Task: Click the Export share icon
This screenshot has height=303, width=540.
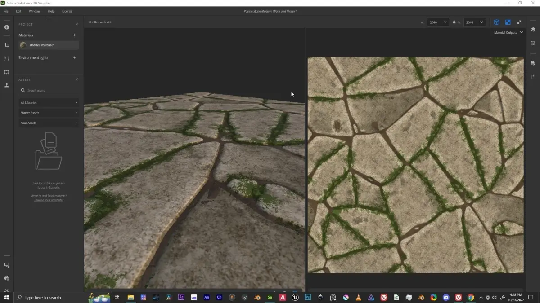Action: [533, 77]
